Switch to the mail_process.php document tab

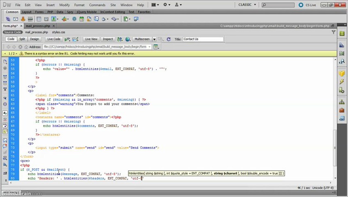tap(38, 26)
